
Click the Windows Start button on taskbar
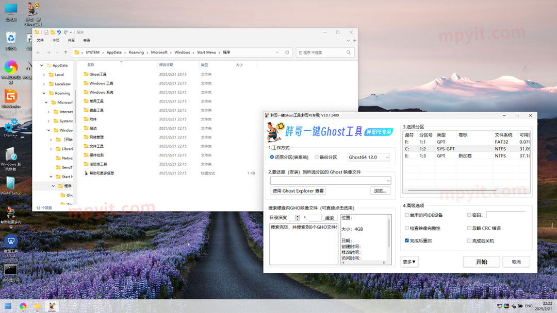8,306
